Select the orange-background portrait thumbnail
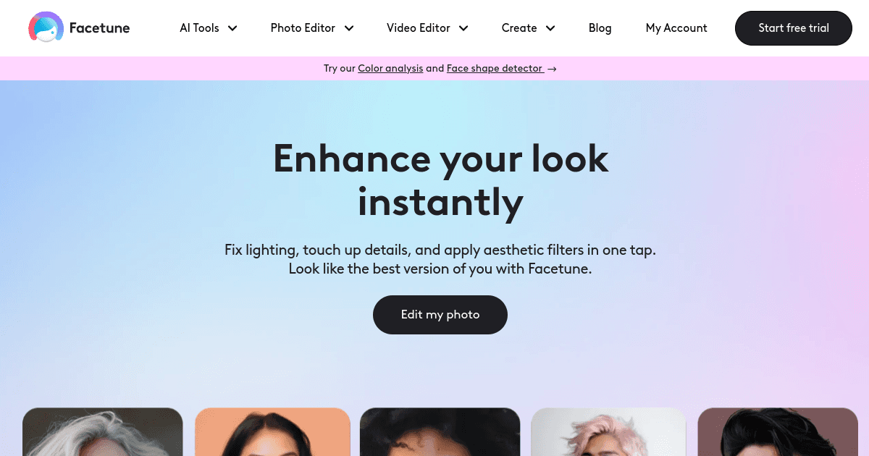The height and width of the screenshot is (456, 869). (x=272, y=432)
